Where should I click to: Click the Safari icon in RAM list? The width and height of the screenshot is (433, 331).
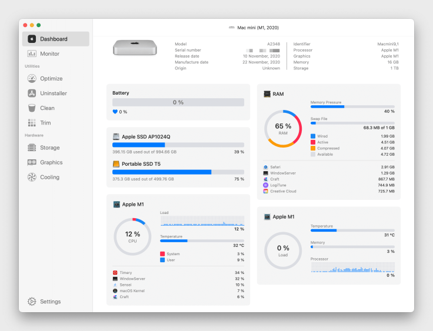[x=266, y=167]
